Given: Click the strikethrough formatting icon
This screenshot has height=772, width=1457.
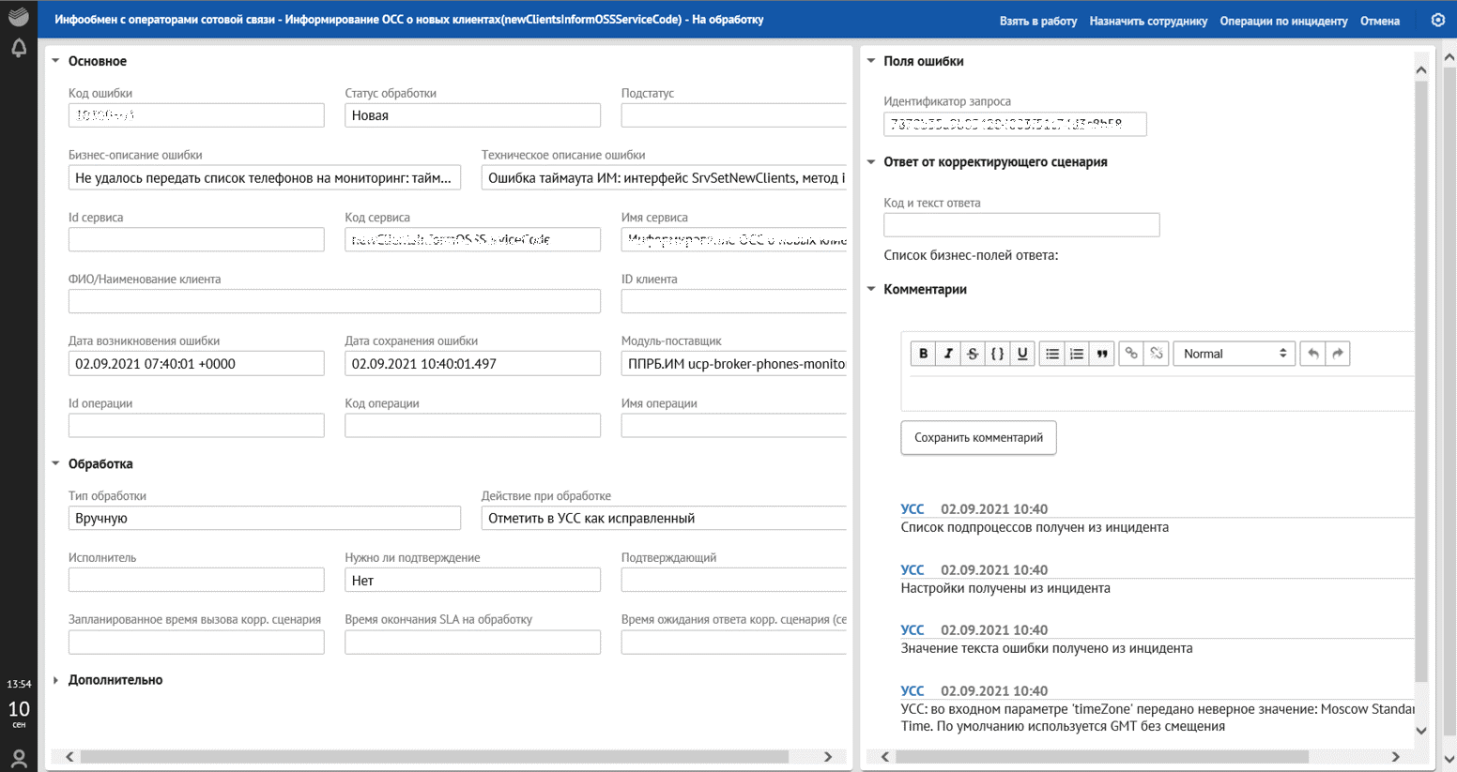Looking at the screenshot, I should tap(973, 354).
